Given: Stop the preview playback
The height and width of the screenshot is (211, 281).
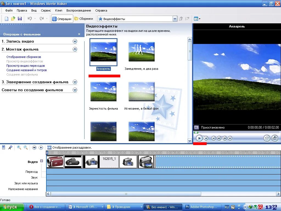Looking at the screenshot, I should pyautogui.click(x=206, y=138).
